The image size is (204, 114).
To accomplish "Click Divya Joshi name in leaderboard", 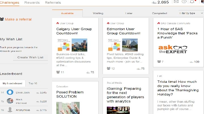I will click(x=23, y=93).
